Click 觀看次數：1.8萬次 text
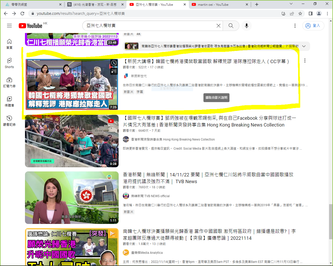The image size is (333, 266). pos(136,244)
